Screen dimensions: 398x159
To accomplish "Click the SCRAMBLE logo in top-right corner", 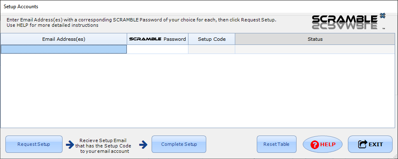I will pyautogui.click(x=349, y=22).
